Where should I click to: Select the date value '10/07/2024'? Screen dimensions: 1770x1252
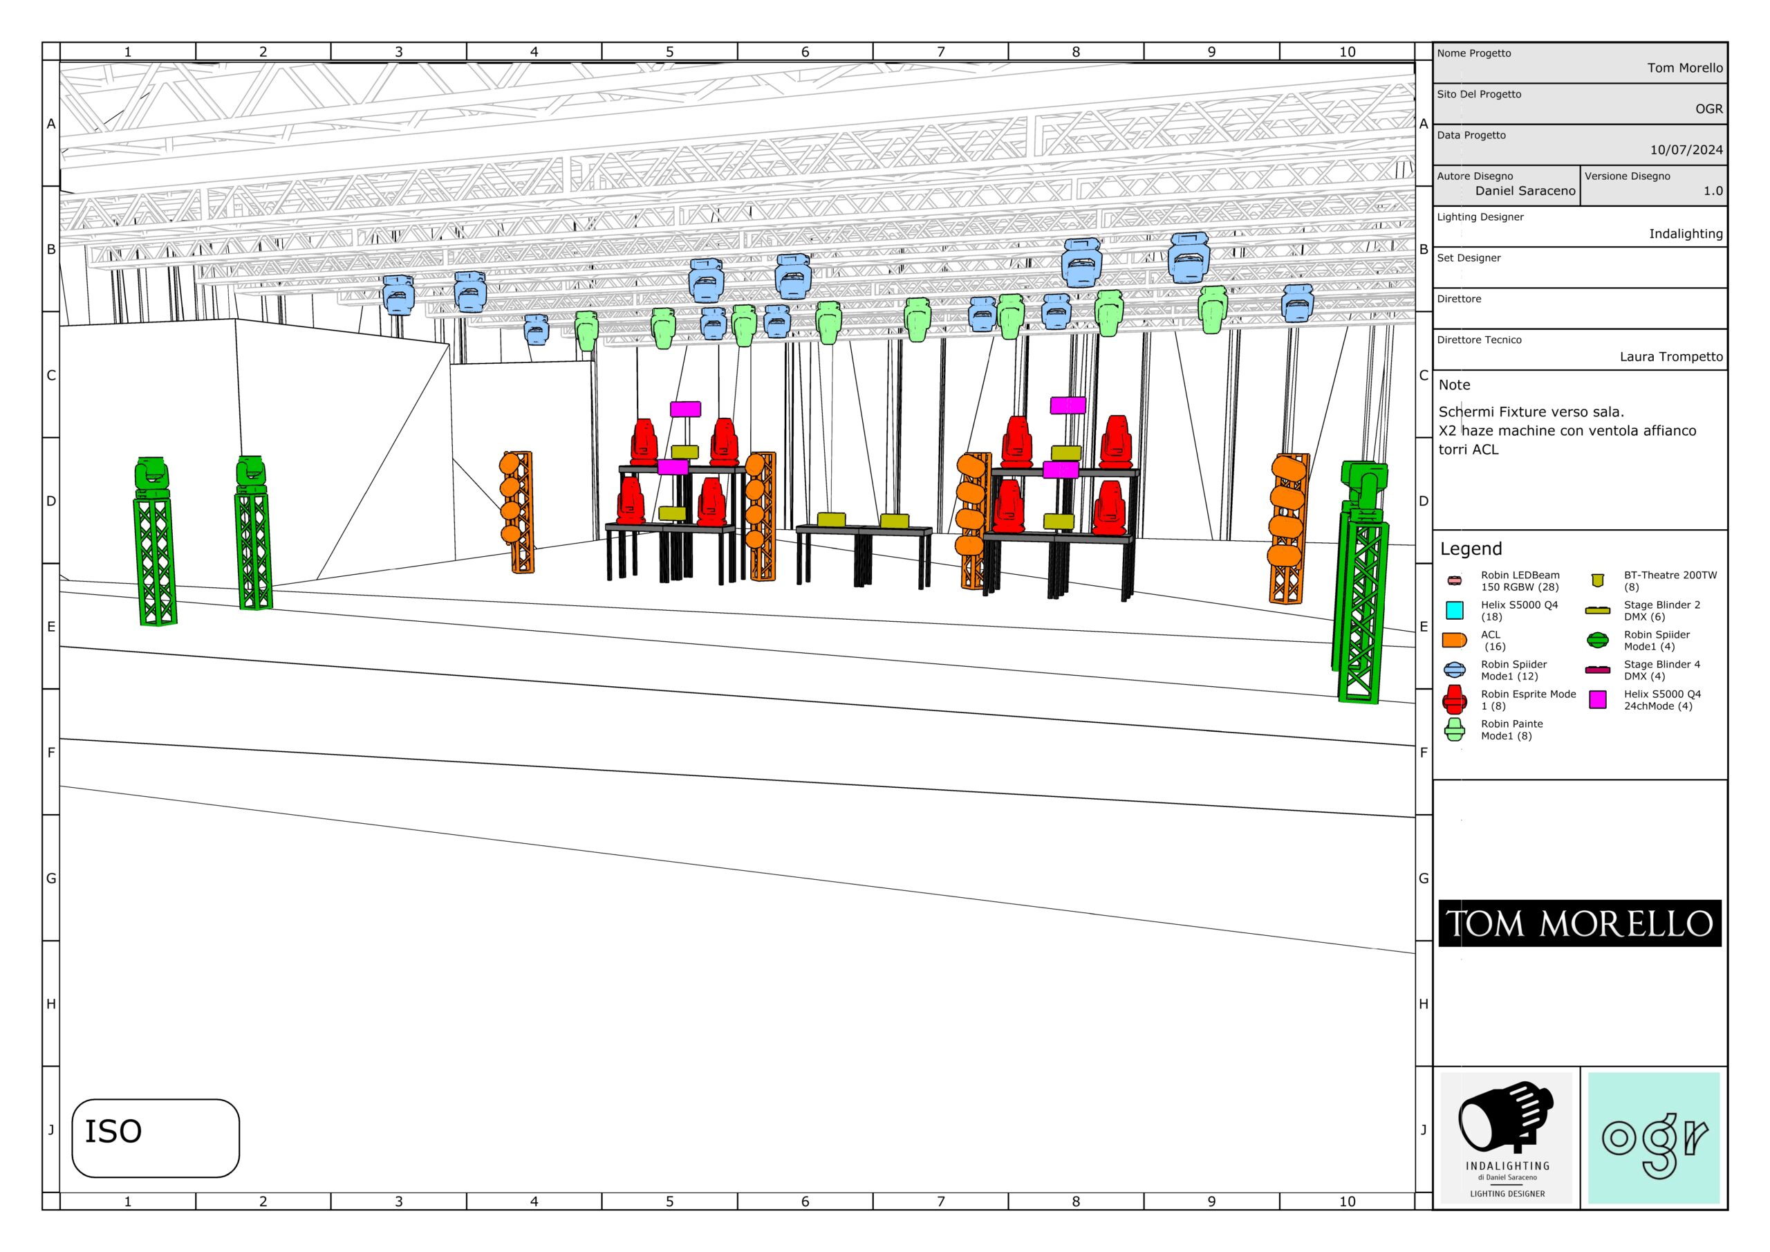coord(1686,149)
